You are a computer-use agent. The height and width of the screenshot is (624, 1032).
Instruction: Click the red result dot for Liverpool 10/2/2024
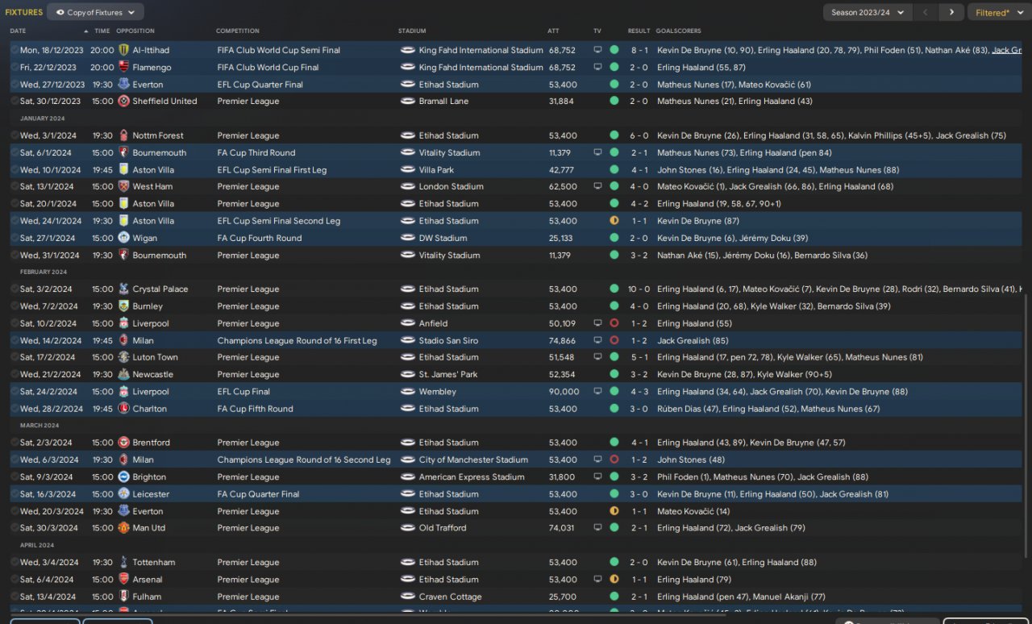tap(614, 323)
